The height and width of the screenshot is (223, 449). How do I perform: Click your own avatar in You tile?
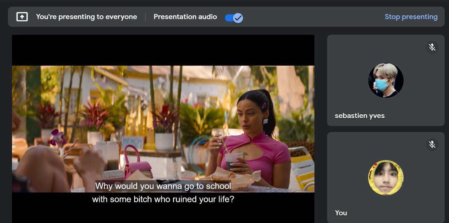(386, 178)
